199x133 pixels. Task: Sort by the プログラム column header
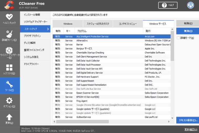coord(109,31)
